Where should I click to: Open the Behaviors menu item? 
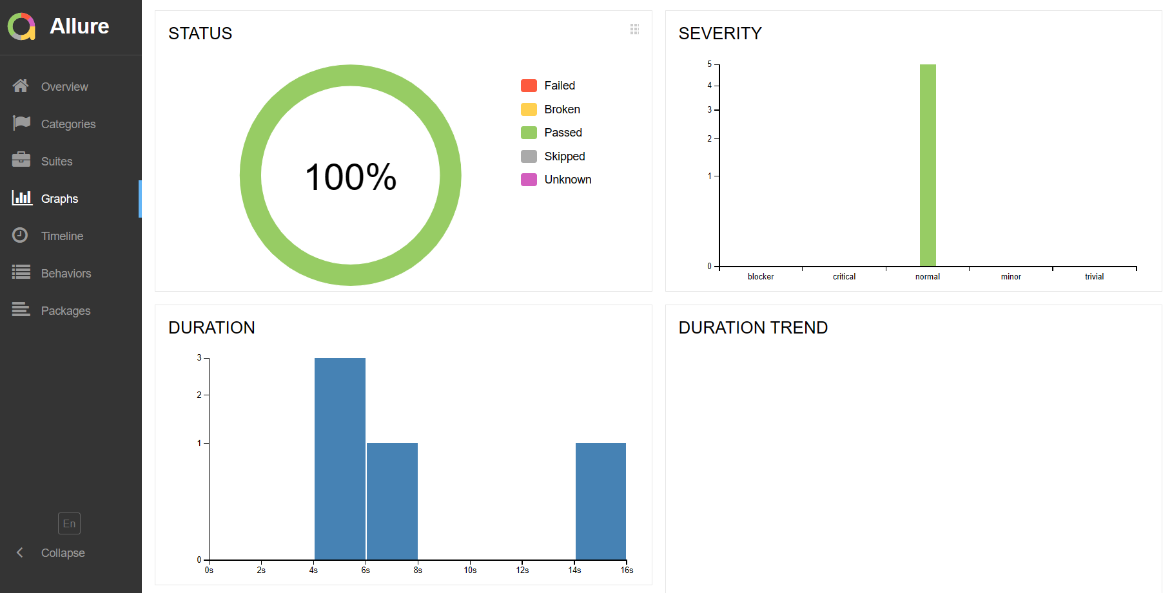pos(70,273)
